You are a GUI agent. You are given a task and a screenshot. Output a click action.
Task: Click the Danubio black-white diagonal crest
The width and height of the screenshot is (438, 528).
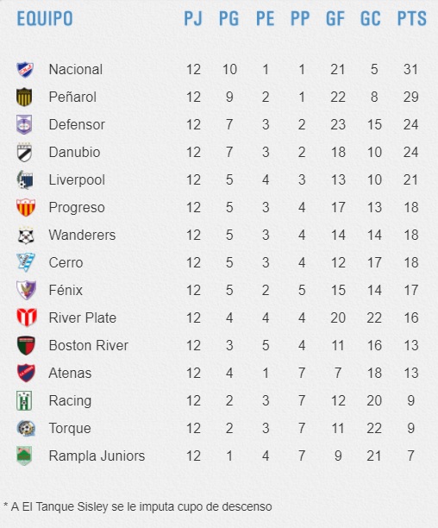pyautogui.click(x=24, y=152)
